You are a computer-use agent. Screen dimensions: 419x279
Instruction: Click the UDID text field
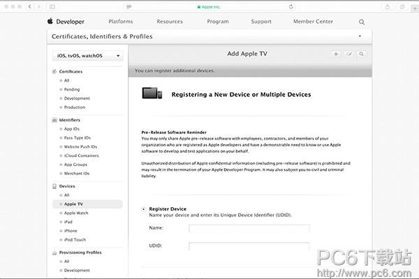tap(249, 246)
